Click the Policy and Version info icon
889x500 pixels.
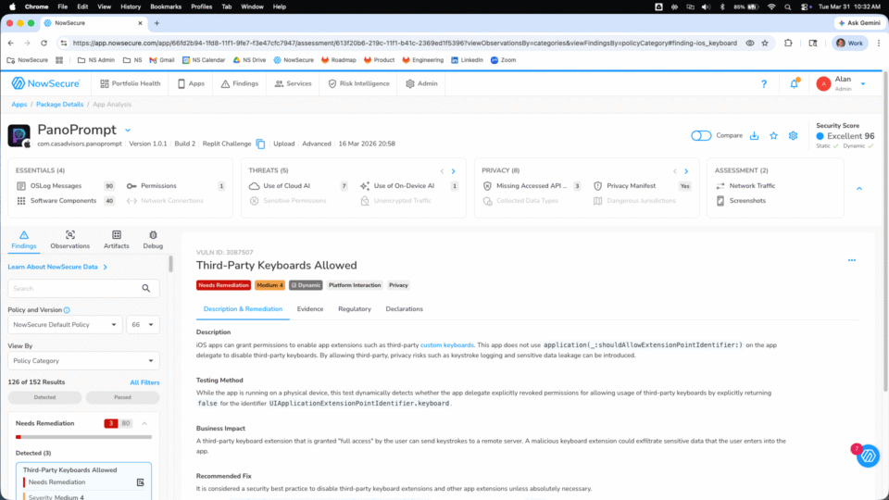[x=67, y=310]
